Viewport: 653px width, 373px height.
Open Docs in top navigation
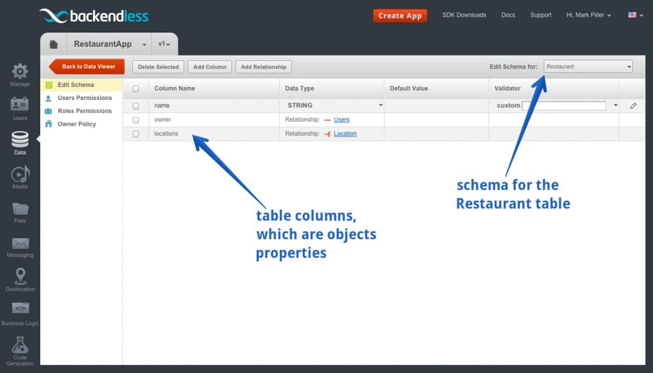coord(508,15)
